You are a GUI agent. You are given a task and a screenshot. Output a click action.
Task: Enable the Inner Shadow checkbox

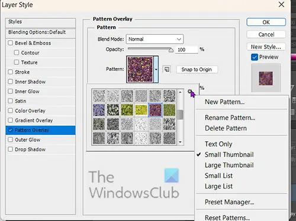click(x=10, y=82)
